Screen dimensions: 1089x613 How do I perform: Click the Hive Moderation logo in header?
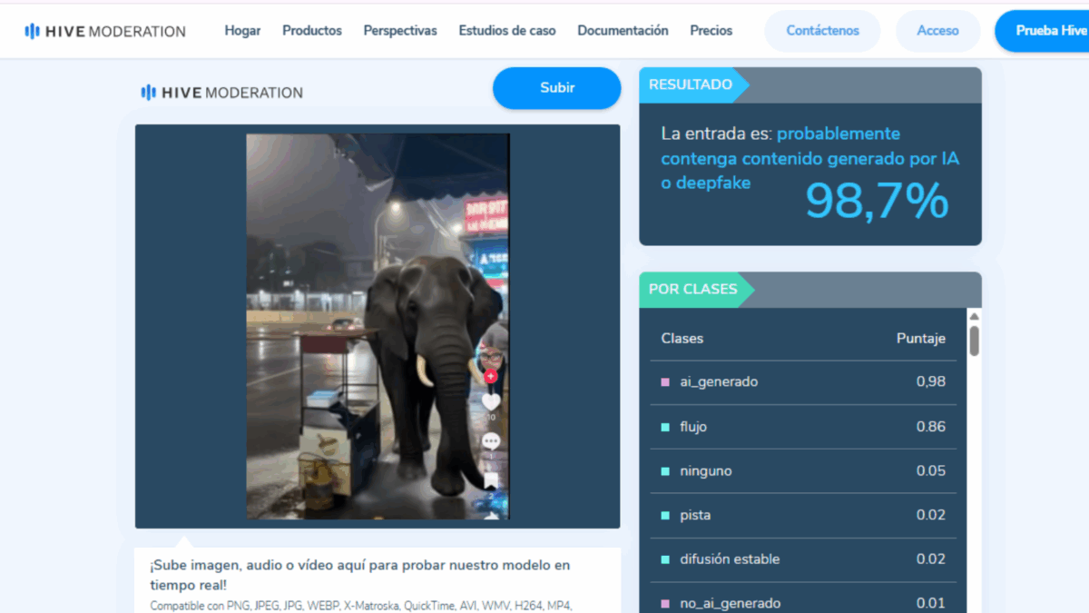(x=105, y=31)
